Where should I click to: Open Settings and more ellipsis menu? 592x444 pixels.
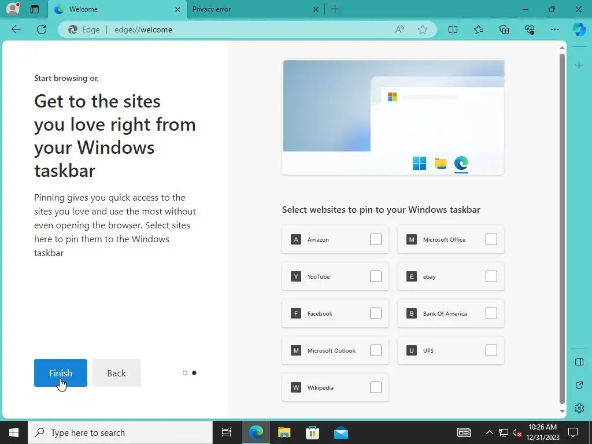click(554, 29)
